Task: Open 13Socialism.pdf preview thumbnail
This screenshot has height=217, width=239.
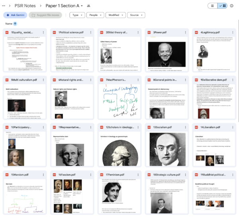Action: (x=167, y=149)
